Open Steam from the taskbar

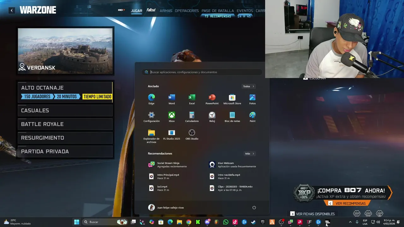pos(253,222)
